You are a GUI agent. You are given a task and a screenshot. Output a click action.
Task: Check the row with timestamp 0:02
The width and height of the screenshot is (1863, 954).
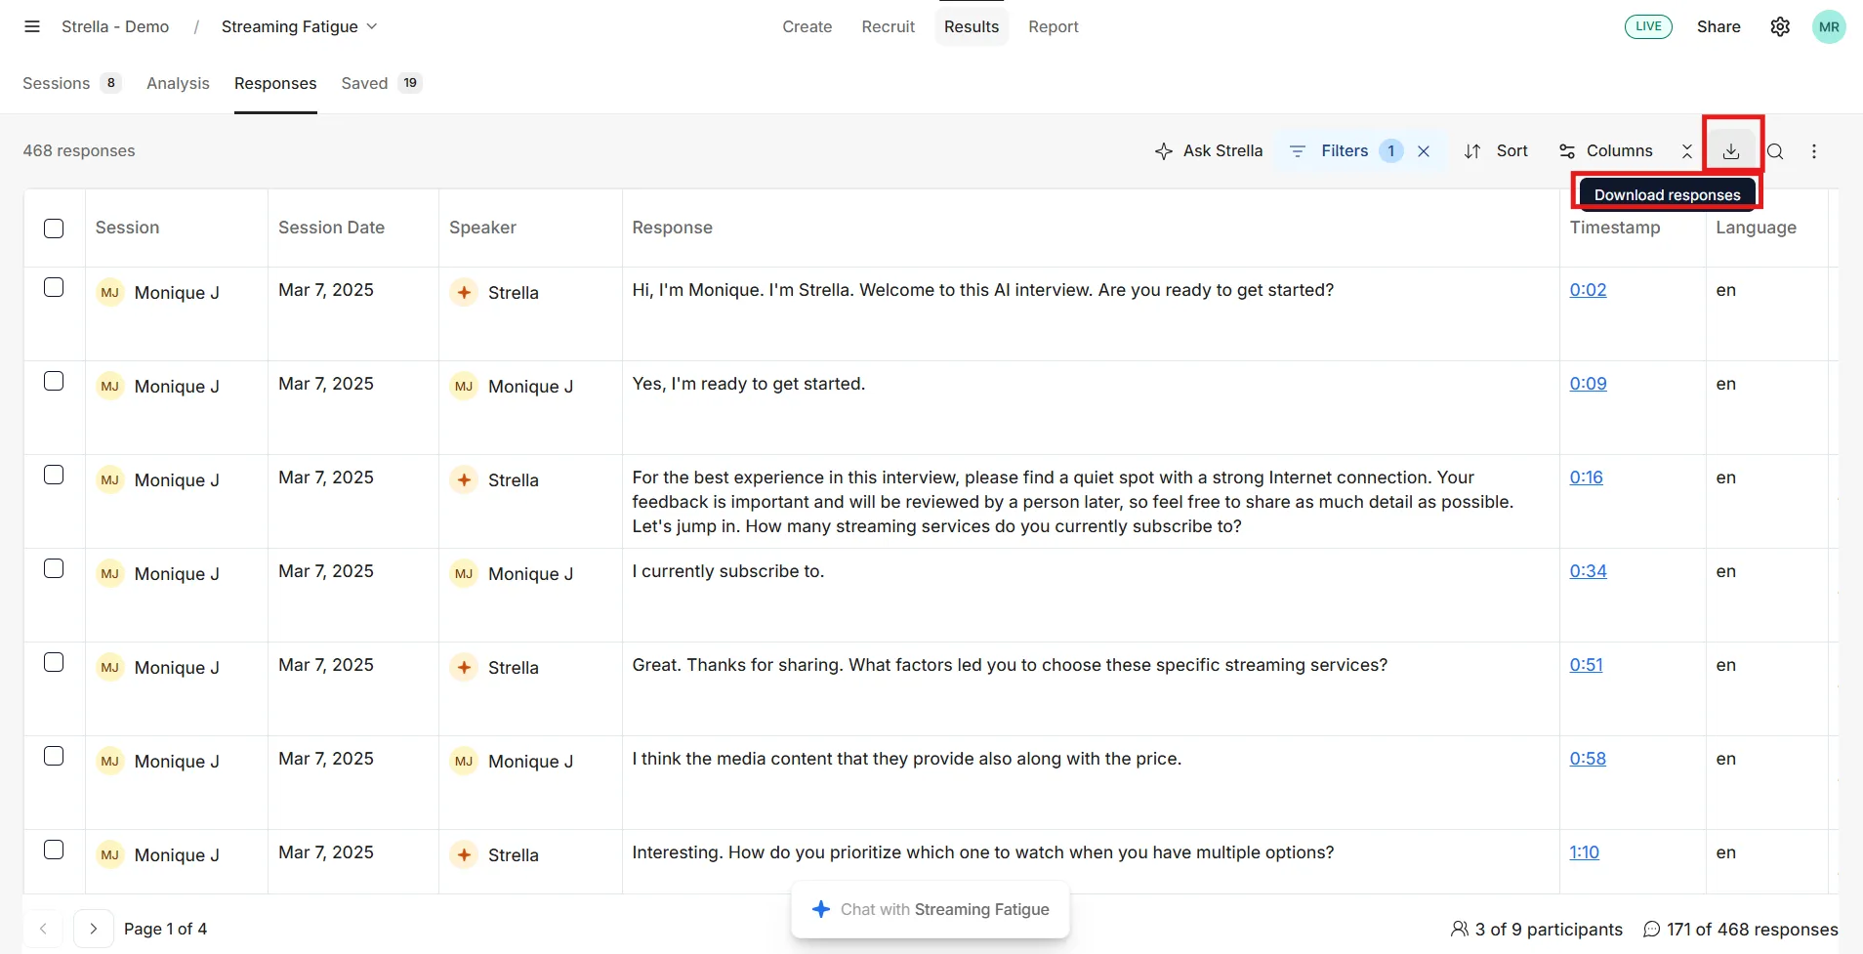pos(54,287)
